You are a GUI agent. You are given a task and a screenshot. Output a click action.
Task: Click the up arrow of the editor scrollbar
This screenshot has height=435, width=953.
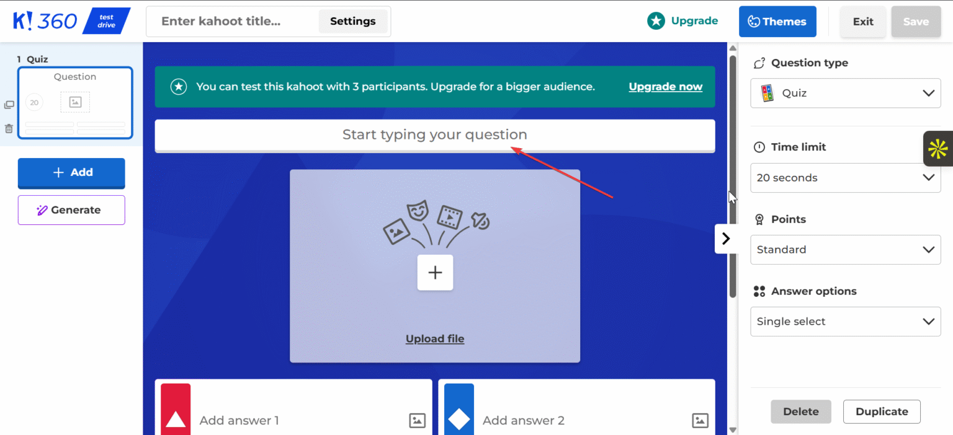tap(733, 48)
